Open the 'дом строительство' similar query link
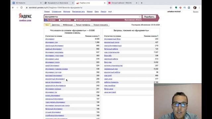Screen dimensions: 212x119 [x=112, y=52]
